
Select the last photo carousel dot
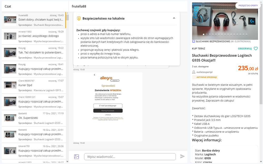tap(246, 34)
